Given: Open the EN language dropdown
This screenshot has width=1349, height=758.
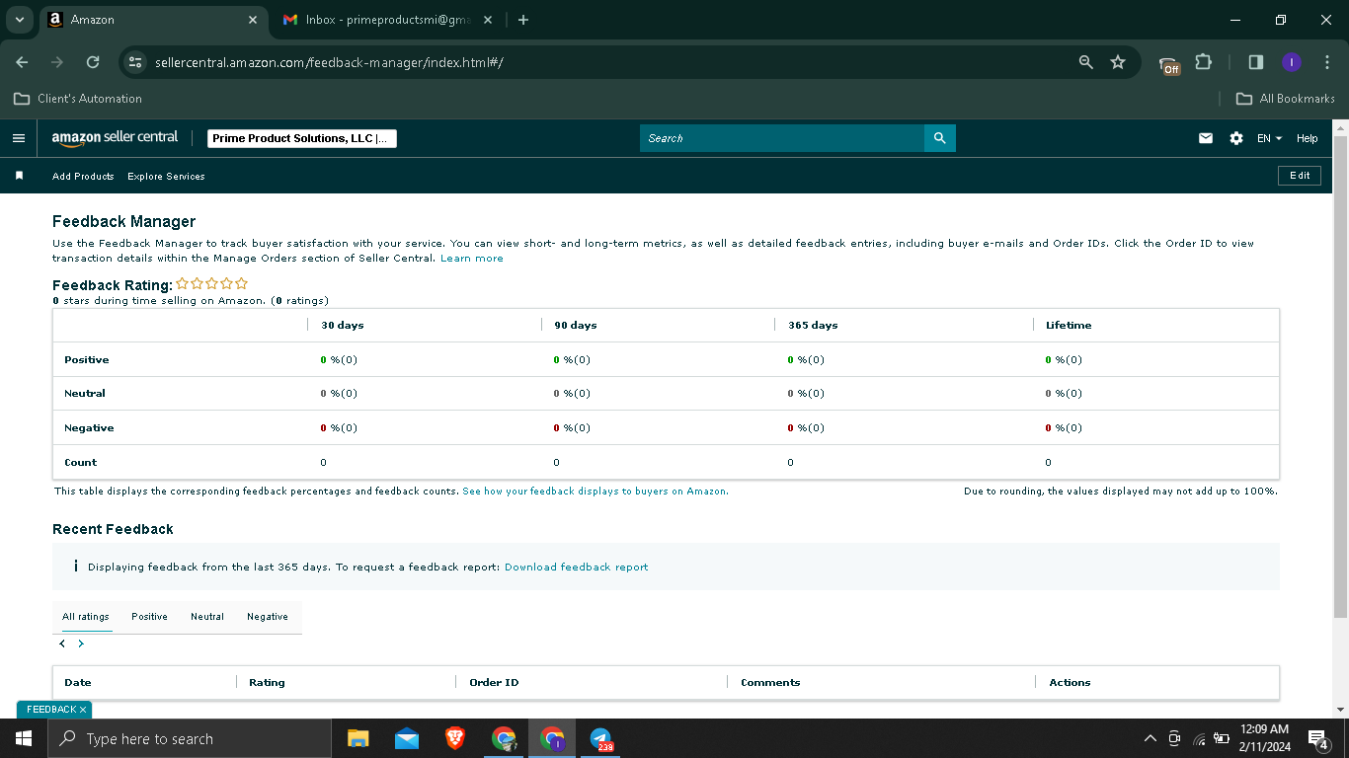Looking at the screenshot, I should click(x=1269, y=138).
